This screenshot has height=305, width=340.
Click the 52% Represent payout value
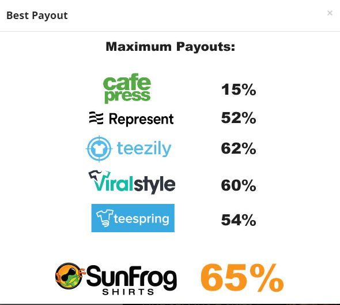pyautogui.click(x=239, y=118)
